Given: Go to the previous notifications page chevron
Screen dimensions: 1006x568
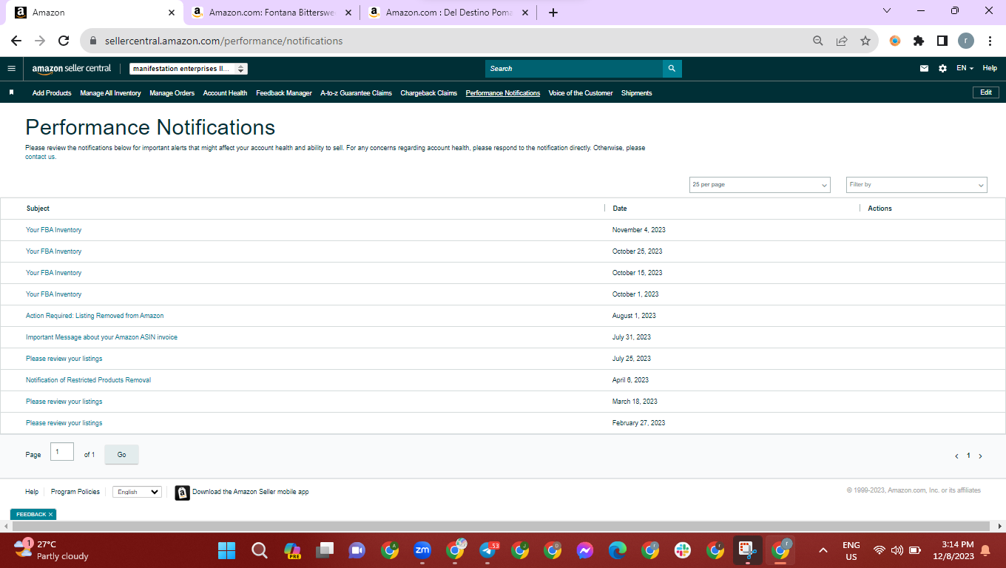Looking at the screenshot, I should point(956,456).
